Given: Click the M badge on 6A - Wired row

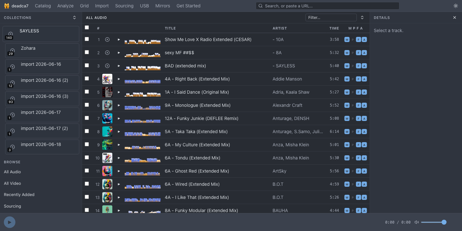Looking at the screenshot, I should tap(347, 184).
